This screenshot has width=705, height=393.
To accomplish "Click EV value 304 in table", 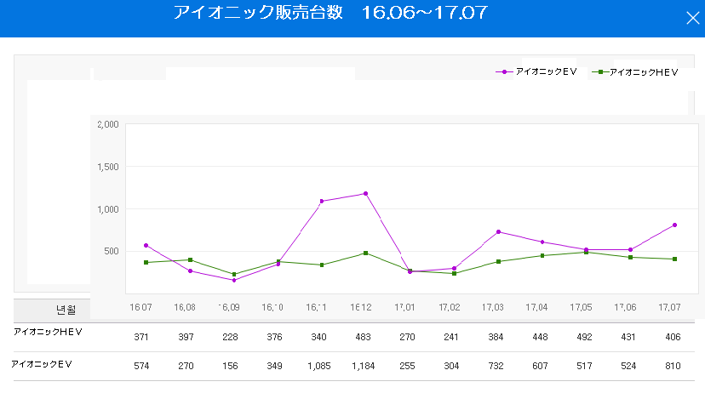I will coord(451,366).
